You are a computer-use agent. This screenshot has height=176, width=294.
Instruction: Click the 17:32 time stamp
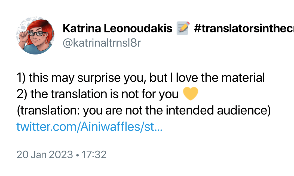tap(94, 154)
